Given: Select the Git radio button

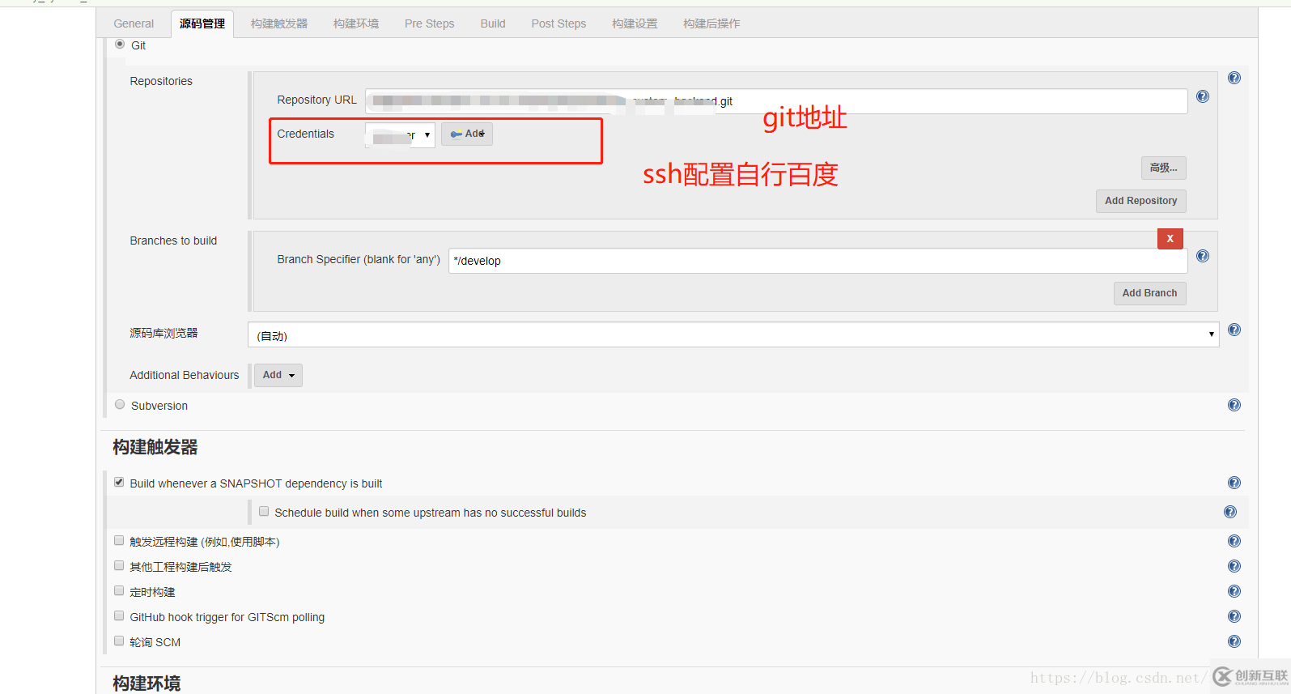Looking at the screenshot, I should click(x=120, y=45).
